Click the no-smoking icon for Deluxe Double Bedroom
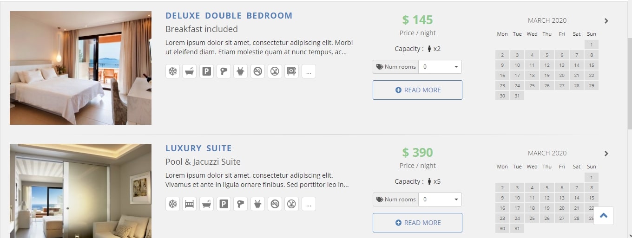Image resolution: width=632 pixels, height=238 pixels. pyautogui.click(x=258, y=71)
